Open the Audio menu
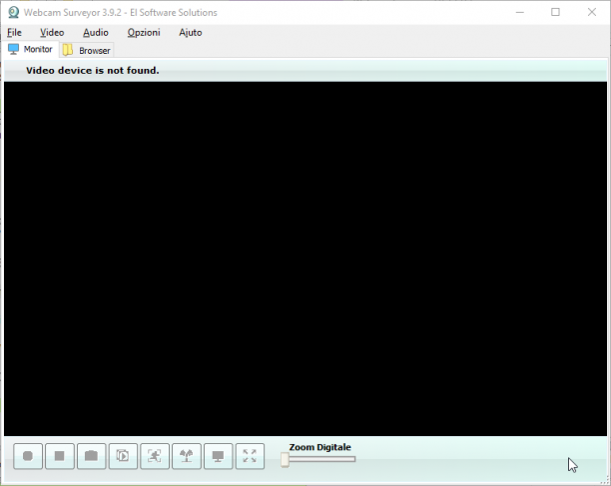Viewport: 611px width, 486px height. tap(96, 33)
